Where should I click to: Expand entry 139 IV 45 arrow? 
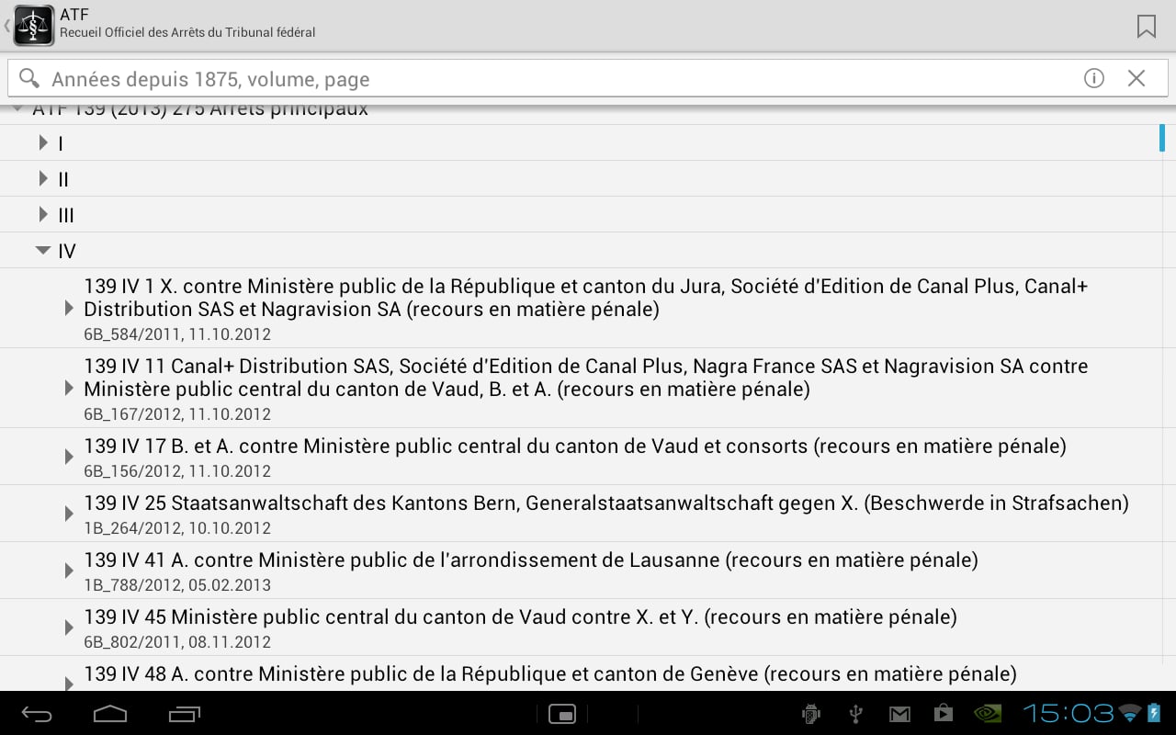coord(69,628)
